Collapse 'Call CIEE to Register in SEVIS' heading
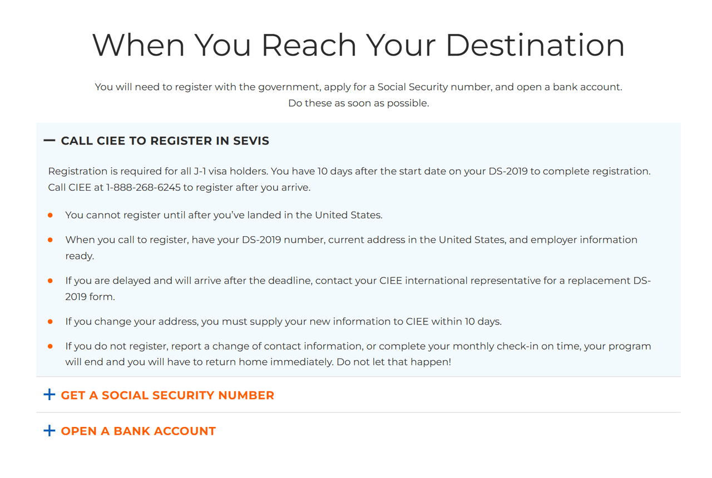 pos(165,141)
